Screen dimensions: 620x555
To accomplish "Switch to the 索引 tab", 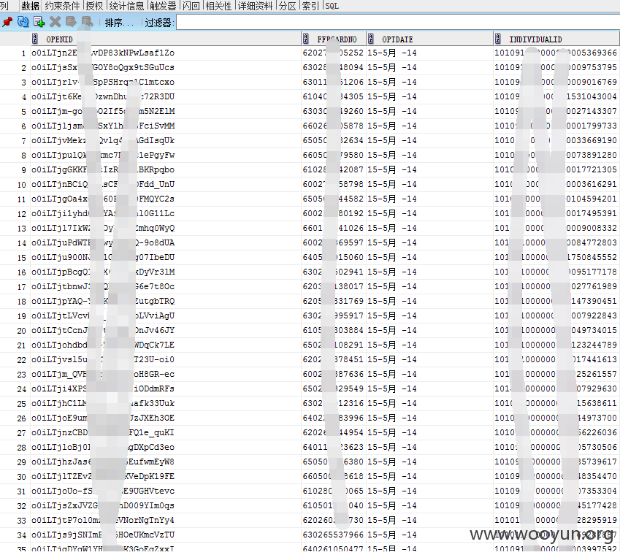I will tap(310, 6).
